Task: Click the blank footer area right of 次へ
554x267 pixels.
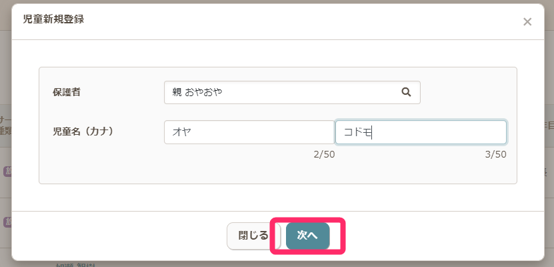Action: (440, 236)
